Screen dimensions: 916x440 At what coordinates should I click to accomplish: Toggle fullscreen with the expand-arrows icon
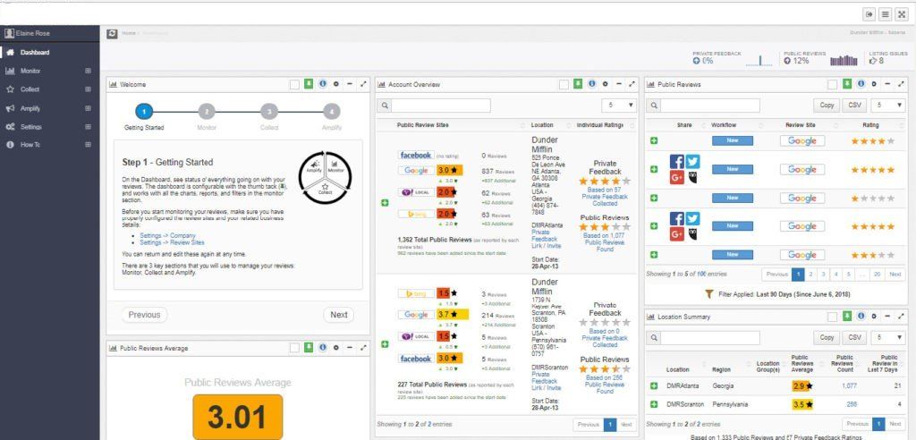902,14
